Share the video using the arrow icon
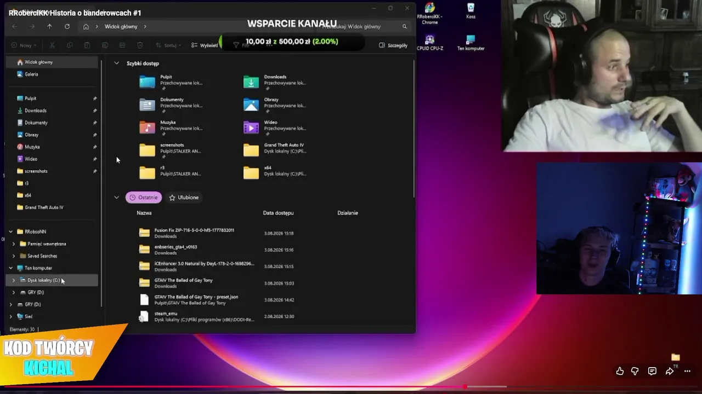The image size is (702, 394). point(670,371)
